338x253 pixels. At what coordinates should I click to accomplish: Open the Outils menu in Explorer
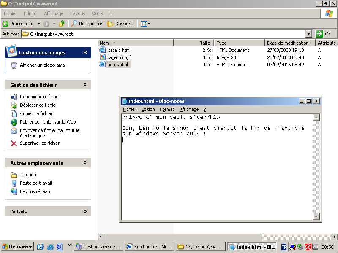coord(97,13)
